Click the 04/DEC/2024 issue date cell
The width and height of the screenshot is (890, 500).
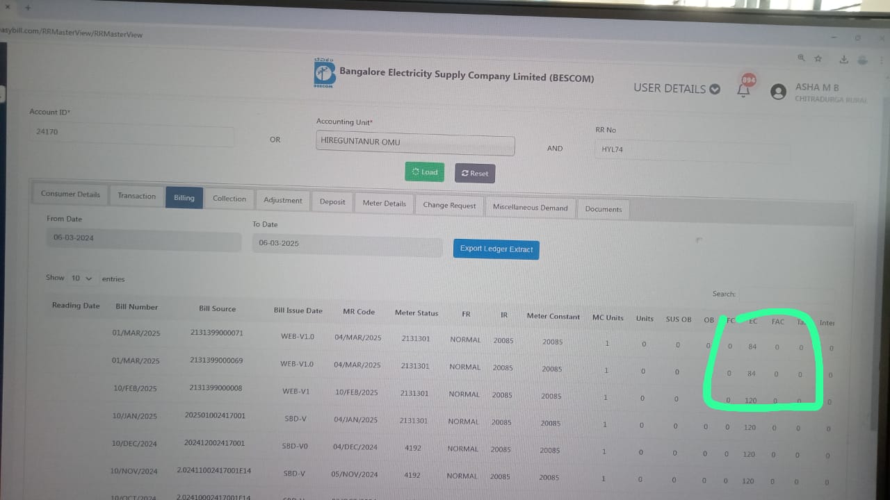354,447
